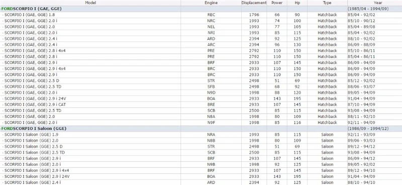Click the Power column header
Image resolution: width=402 pixels, height=185 pixels.
277,3
